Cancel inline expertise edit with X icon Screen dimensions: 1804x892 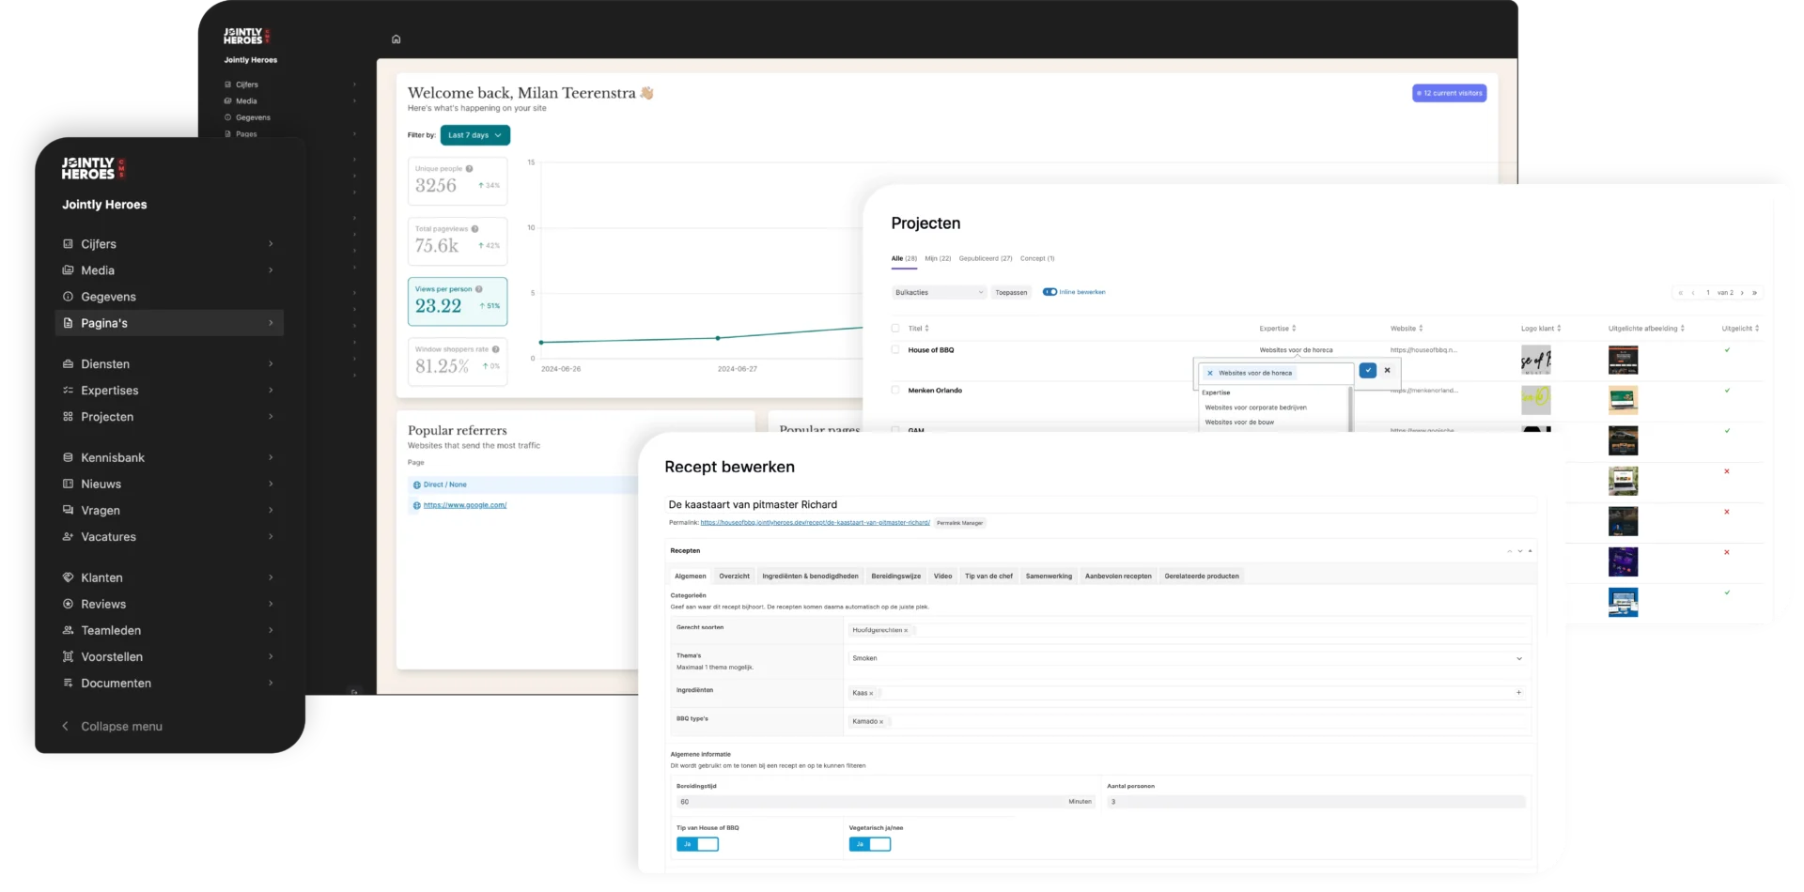[1387, 371]
